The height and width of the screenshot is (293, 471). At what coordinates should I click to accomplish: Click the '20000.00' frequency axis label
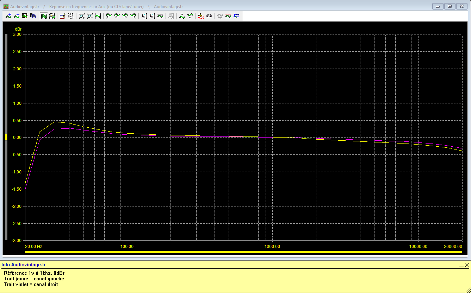tap(453, 247)
